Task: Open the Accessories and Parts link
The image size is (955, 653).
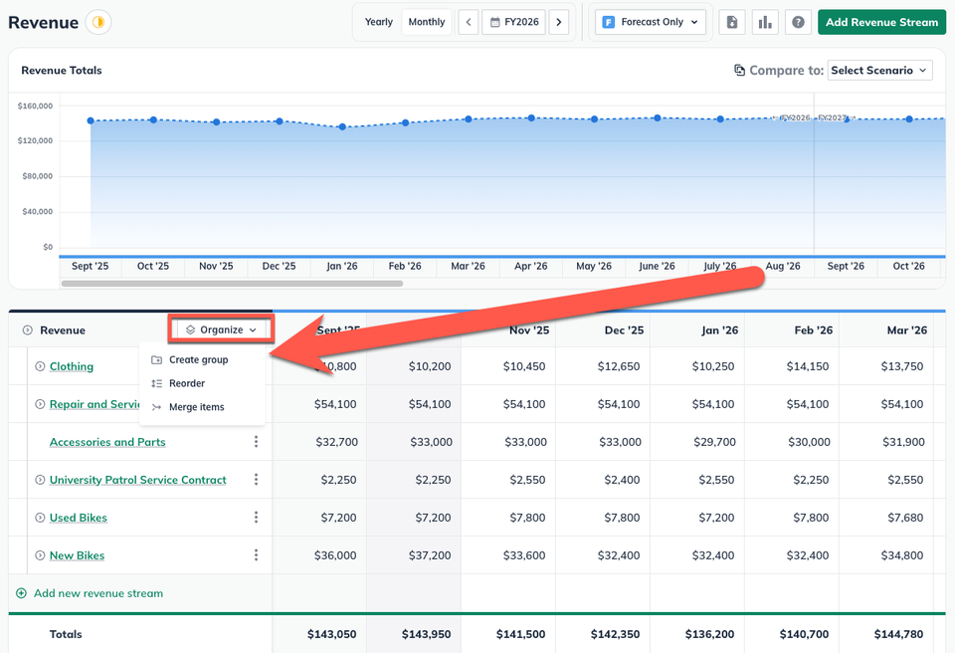Action: pyautogui.click(x=107, y=442)
